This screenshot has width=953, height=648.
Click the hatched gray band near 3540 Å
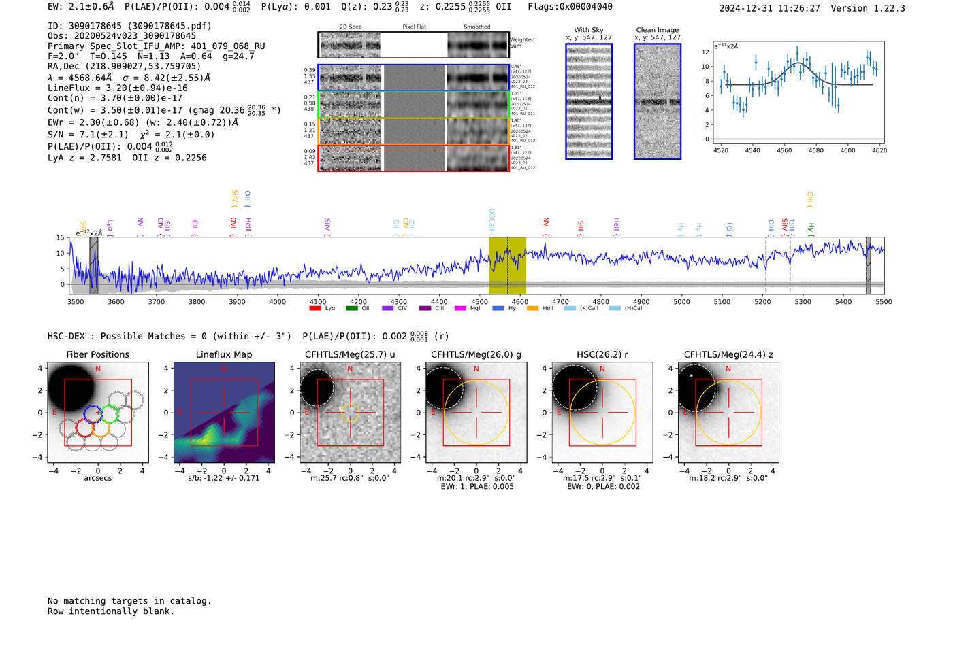(94, 266)
